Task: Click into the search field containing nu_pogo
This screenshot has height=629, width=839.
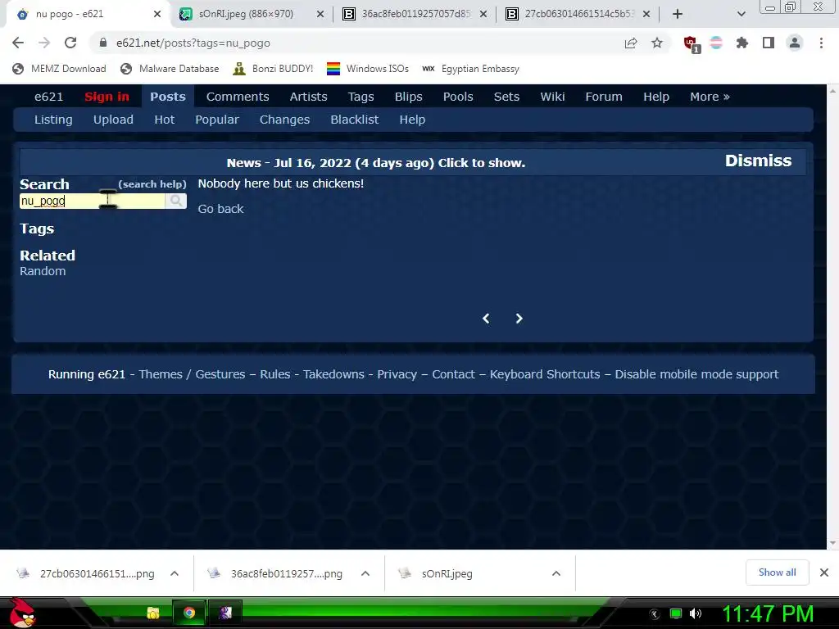Action: click(x=92, y=201)
